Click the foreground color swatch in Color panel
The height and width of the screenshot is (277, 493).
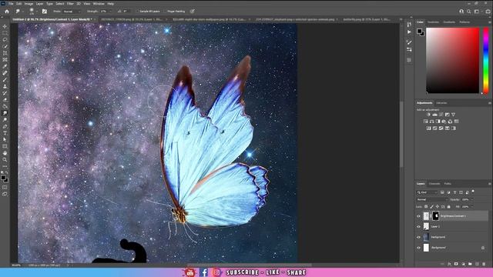(419, 31)
